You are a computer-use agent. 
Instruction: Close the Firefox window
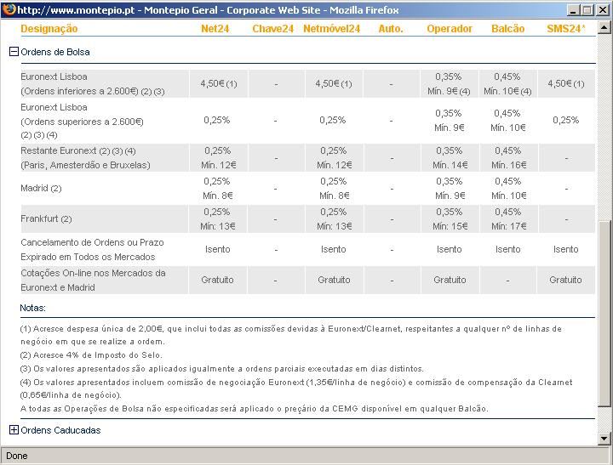pos(604,9)
